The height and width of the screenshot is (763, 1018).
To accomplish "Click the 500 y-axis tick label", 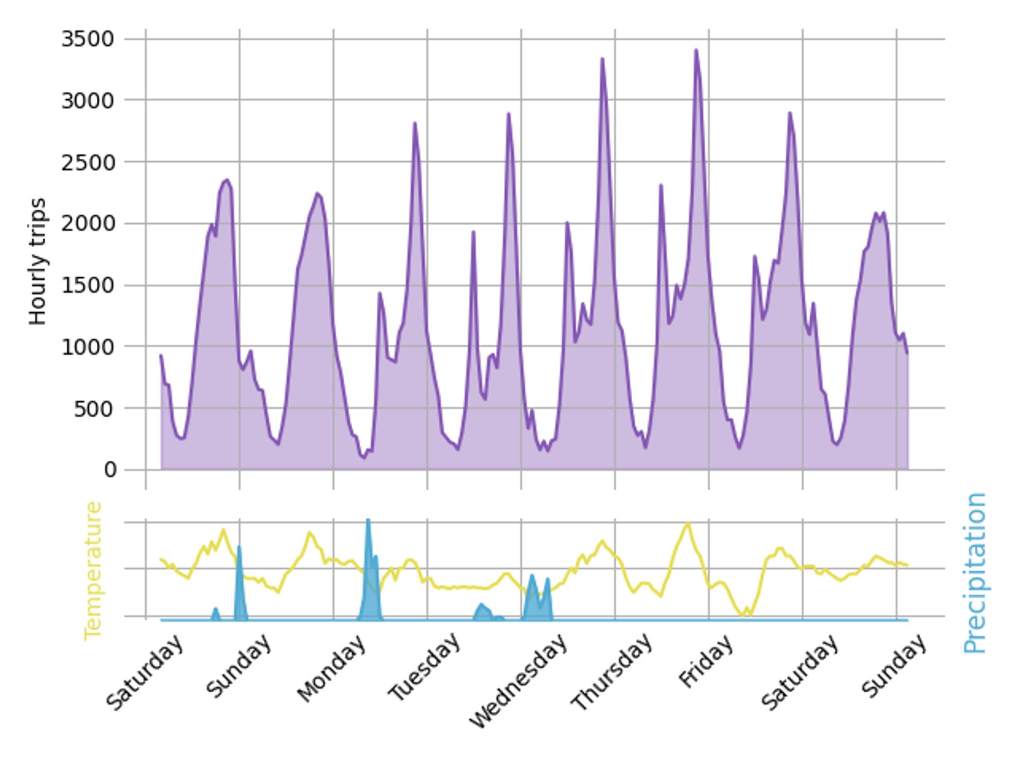I will (94, 409).
